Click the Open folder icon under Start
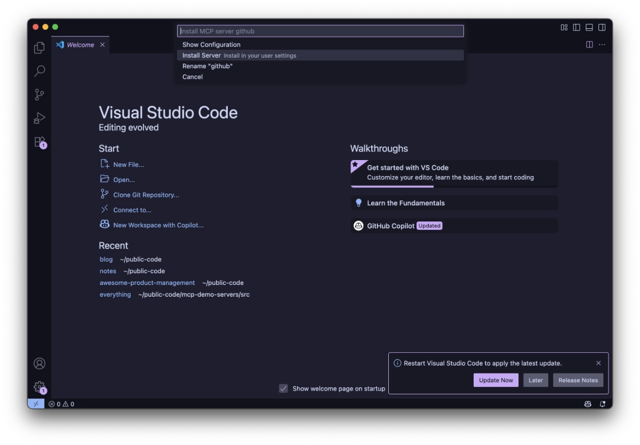The image size is (640, 445). [x=105, y=179]
